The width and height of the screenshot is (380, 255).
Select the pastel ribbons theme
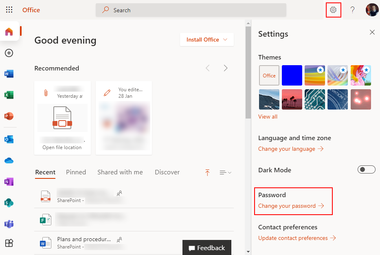pyautogui.click(x=338, y=75)
